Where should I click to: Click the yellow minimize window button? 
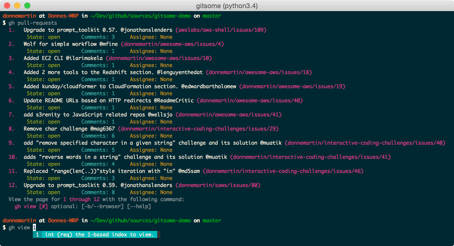point(17,5)
